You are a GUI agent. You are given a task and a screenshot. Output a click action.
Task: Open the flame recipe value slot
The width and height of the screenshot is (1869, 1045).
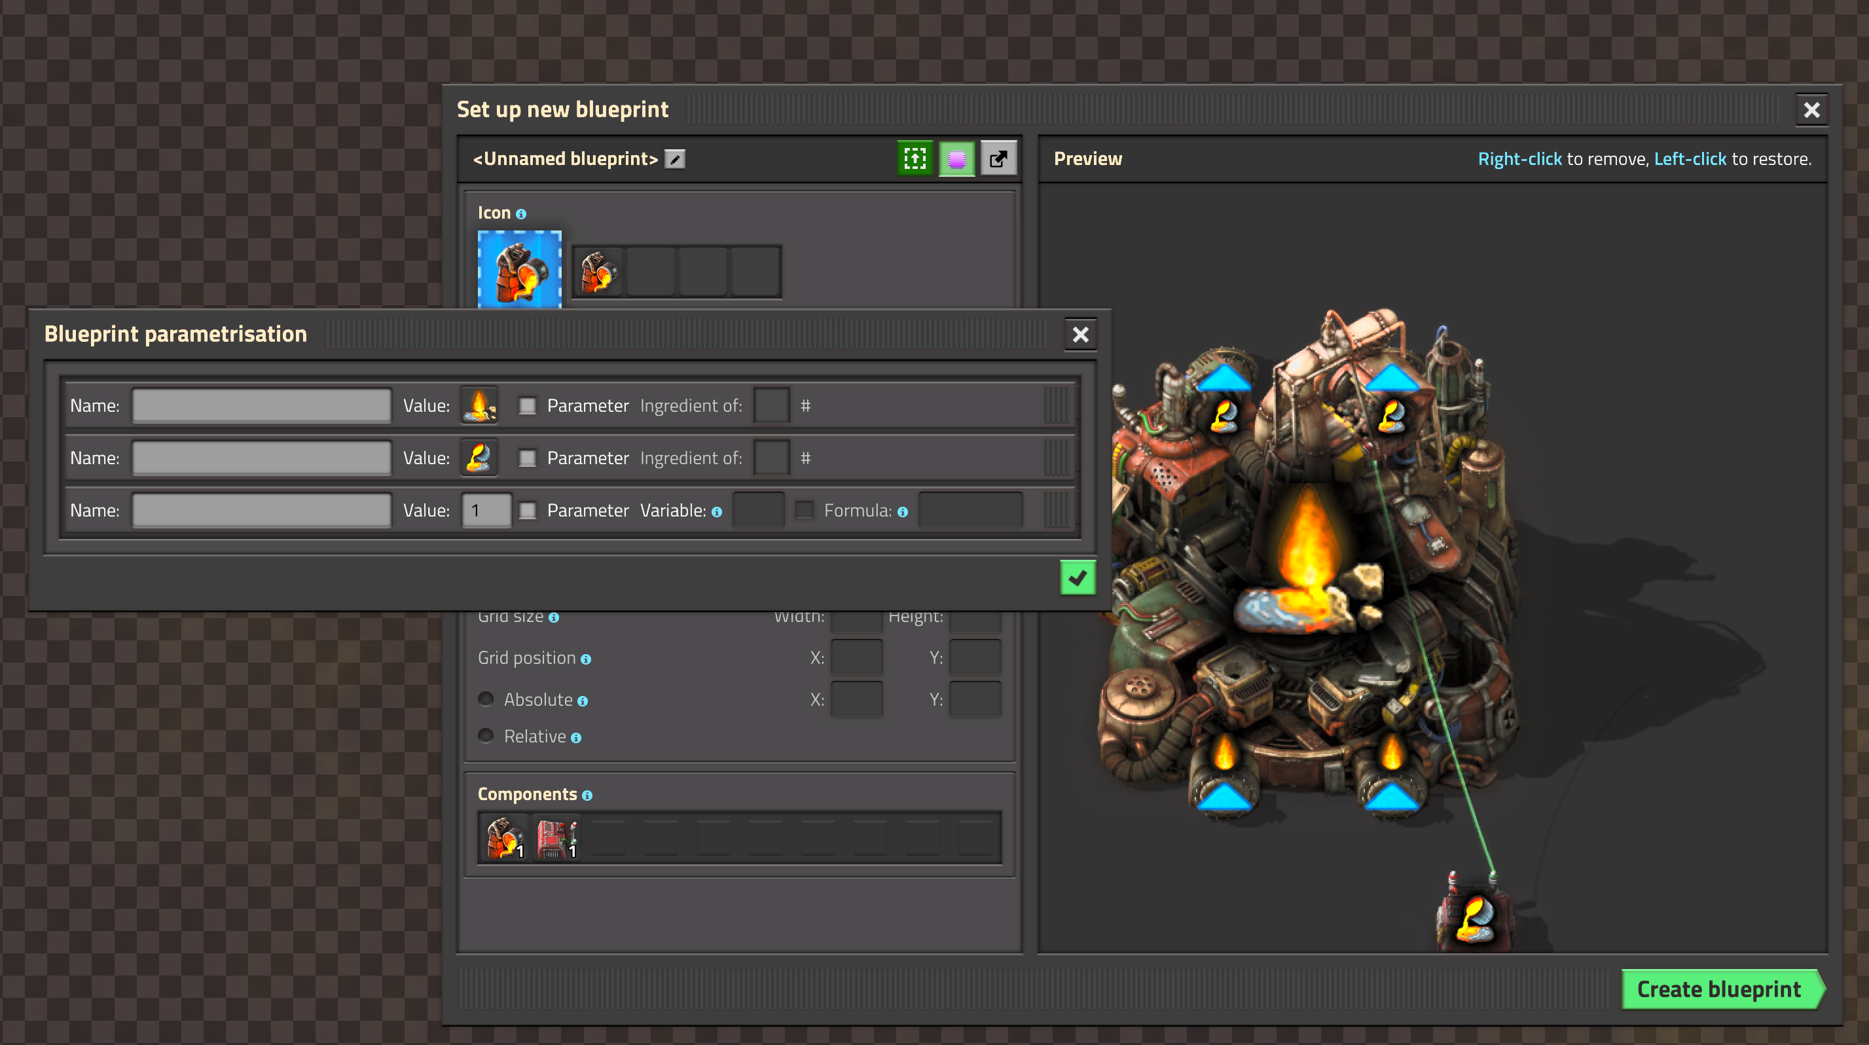pos(480,406)
